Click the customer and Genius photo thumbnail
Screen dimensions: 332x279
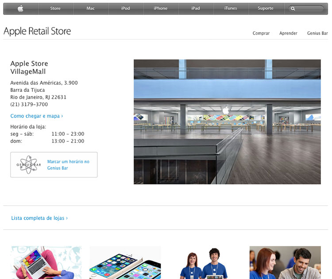tap(285, 263)
